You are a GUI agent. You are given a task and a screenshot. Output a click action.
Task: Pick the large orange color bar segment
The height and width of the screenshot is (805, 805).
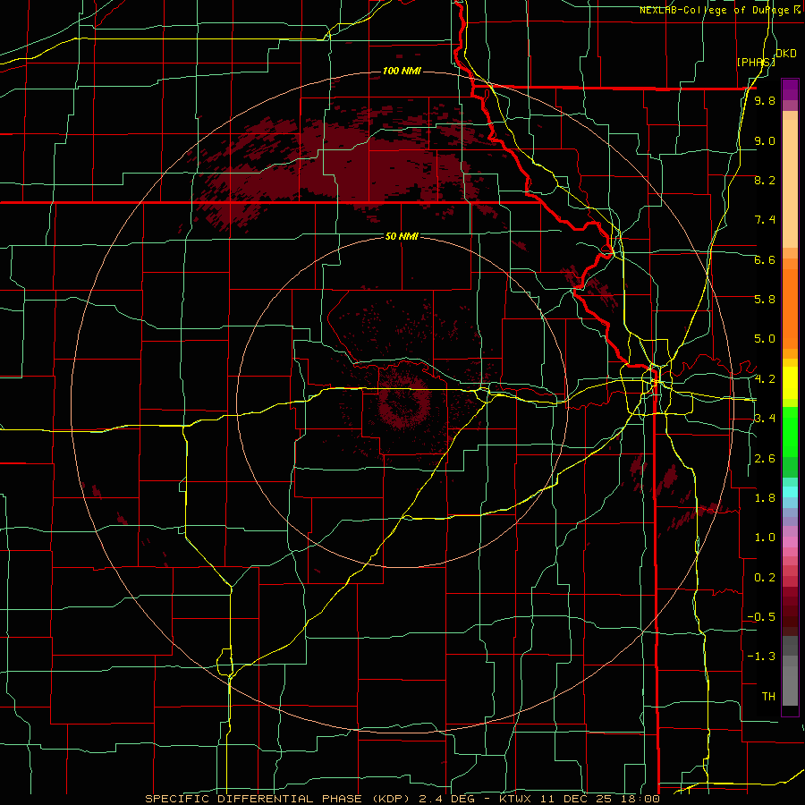click(790, 309)
